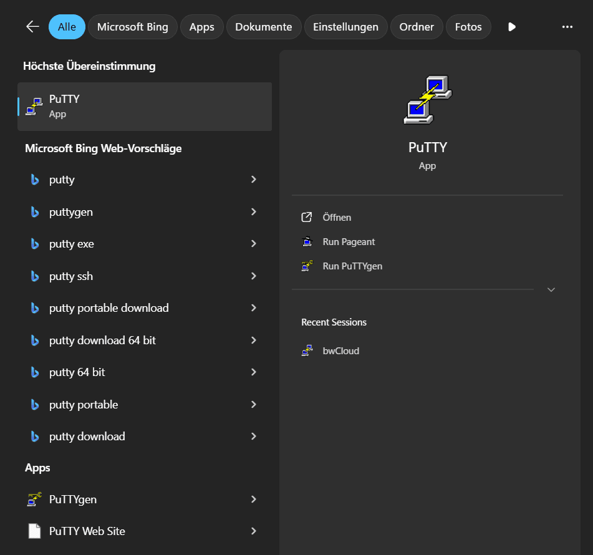Click the 'Recent Sessions' heading
Viewport: 593px width, 555px height.
(334, 322)
